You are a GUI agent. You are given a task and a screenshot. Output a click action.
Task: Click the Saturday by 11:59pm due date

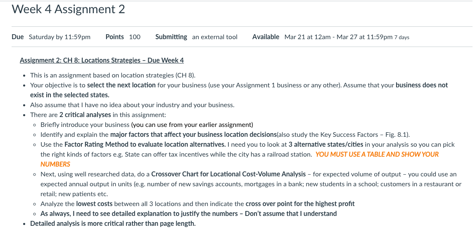[x=59, y=37]
